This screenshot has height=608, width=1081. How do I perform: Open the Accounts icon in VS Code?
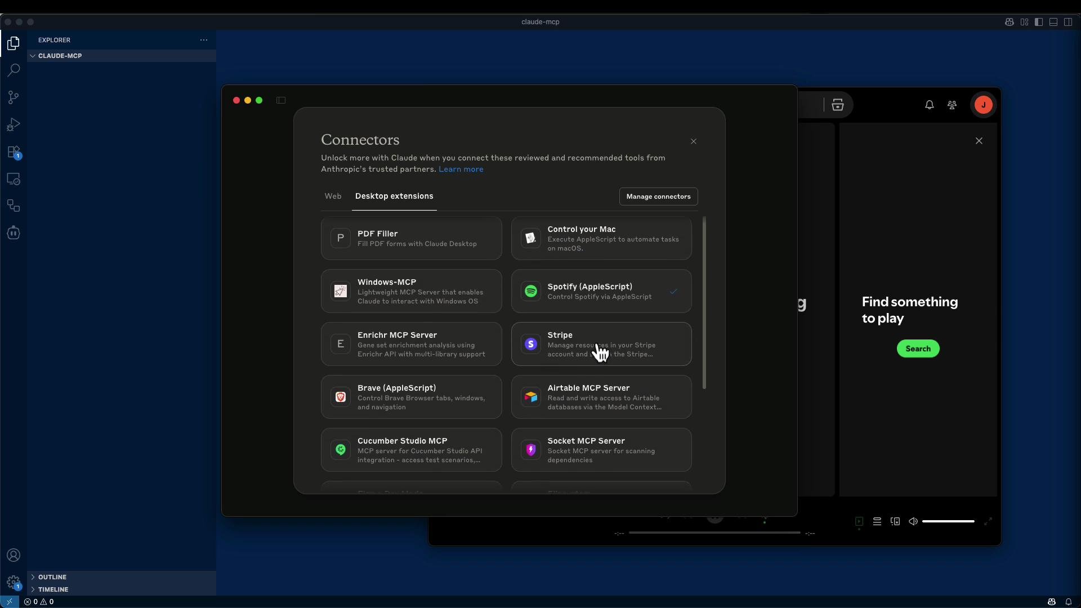coord(14,556)
